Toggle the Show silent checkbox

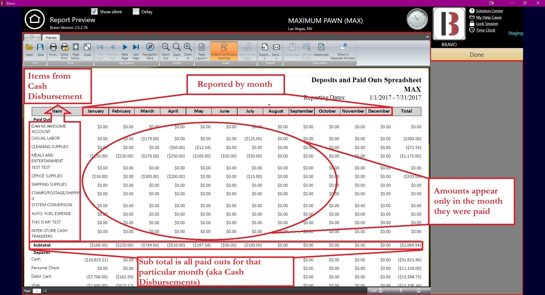[x=94, y=12]
